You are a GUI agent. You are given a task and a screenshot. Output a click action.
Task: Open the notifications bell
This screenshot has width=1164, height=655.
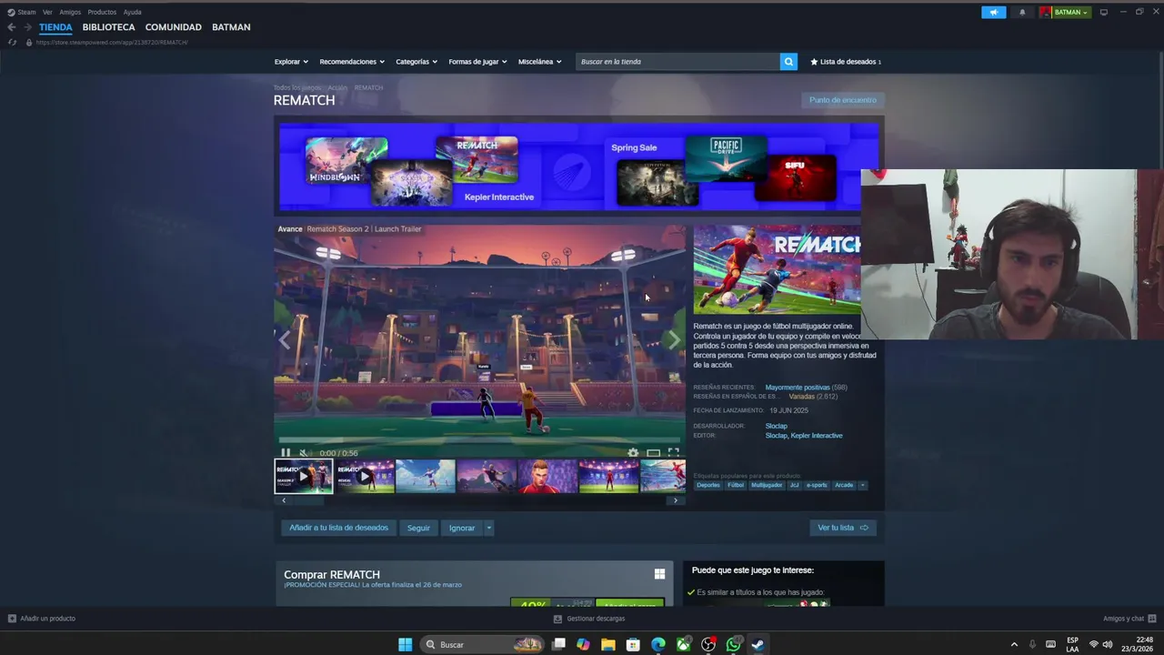coord(1022,13)
